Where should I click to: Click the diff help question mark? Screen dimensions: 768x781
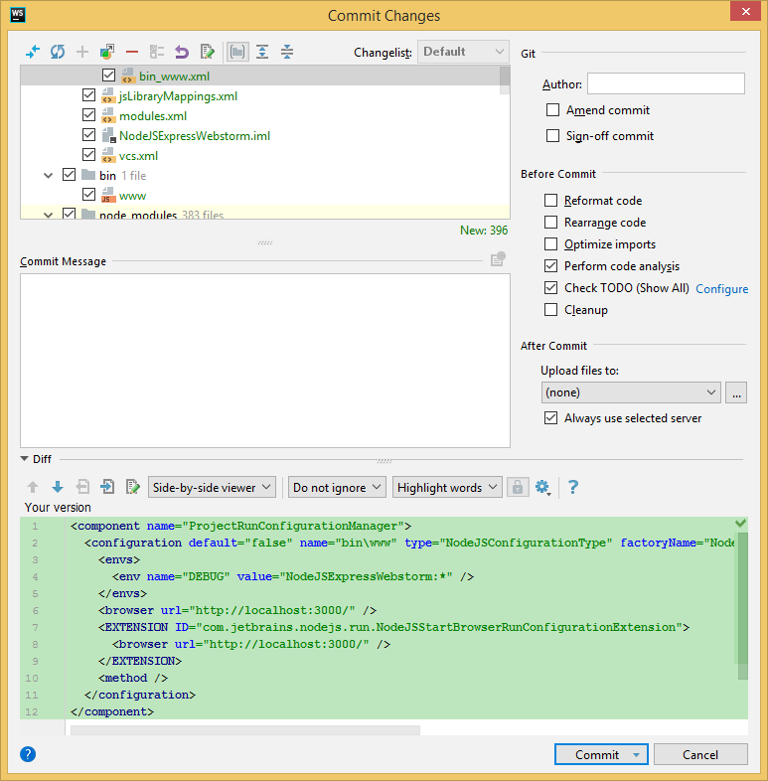pyautogui.click(x=573, y=487)
